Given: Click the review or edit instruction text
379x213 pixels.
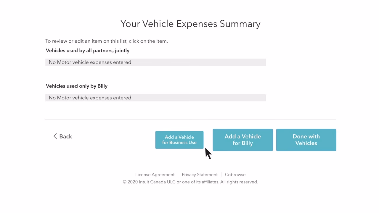Looking at the screenshot, I should (x=107, y=41).
